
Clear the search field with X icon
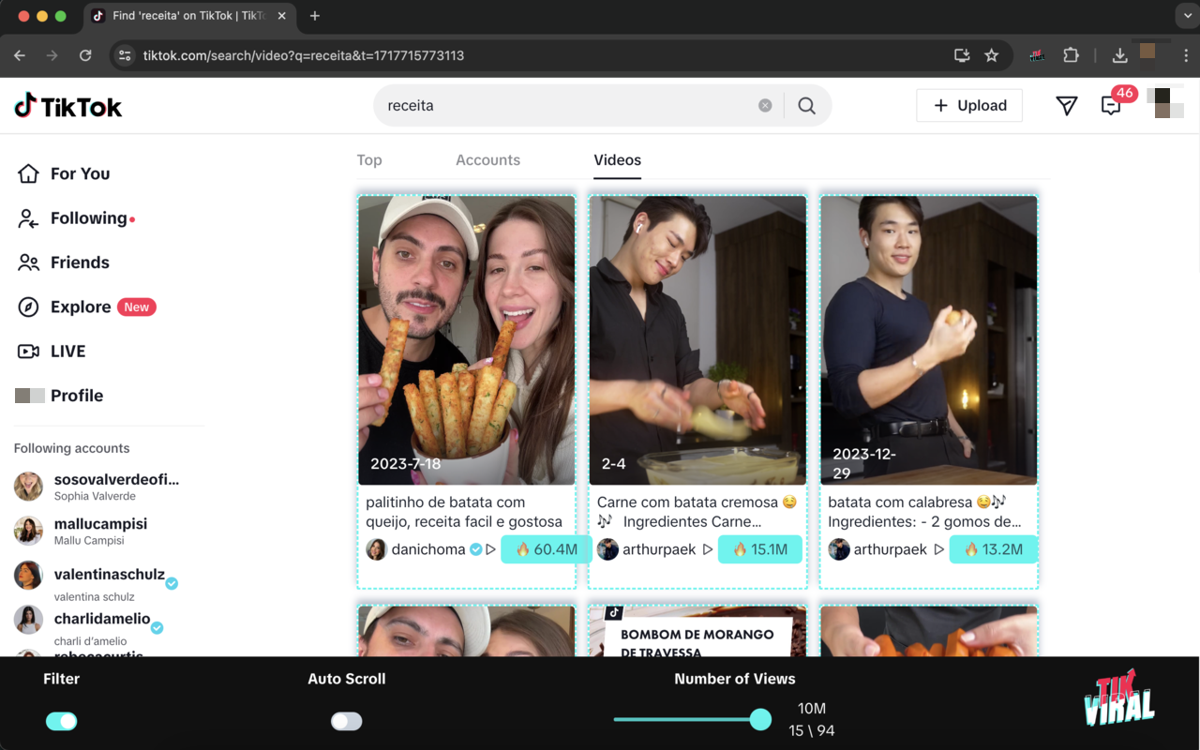tap(765, 106)
